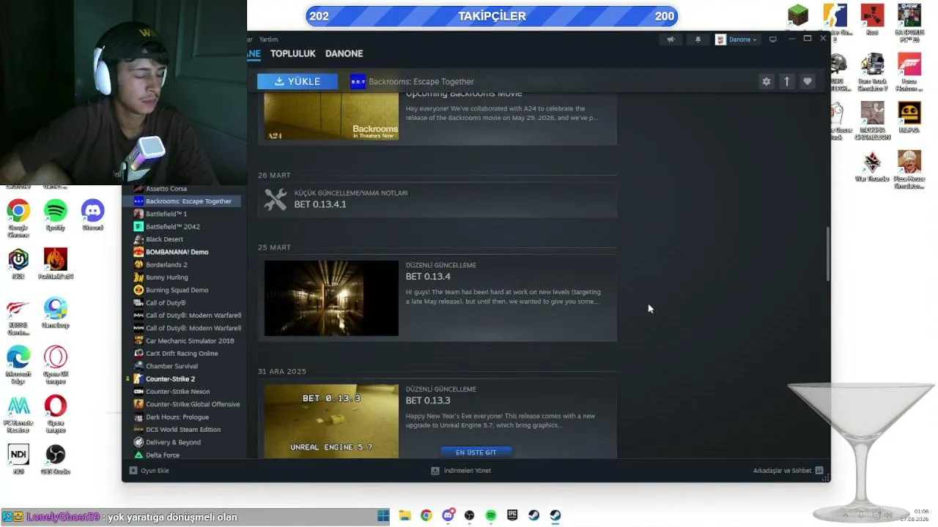Open Steam announcements megaphone icon
This screenshot has width=938, height=527.
tap(671, 40)
